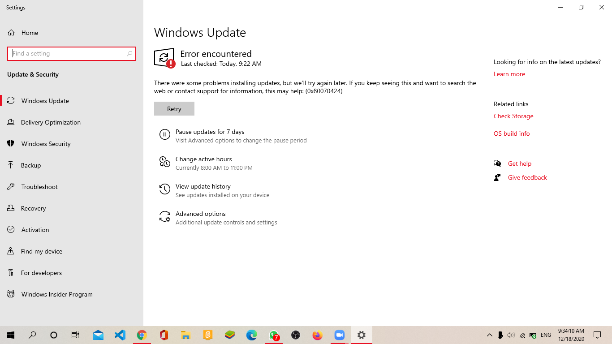Click the update error status icon

(x=164, y=58)
